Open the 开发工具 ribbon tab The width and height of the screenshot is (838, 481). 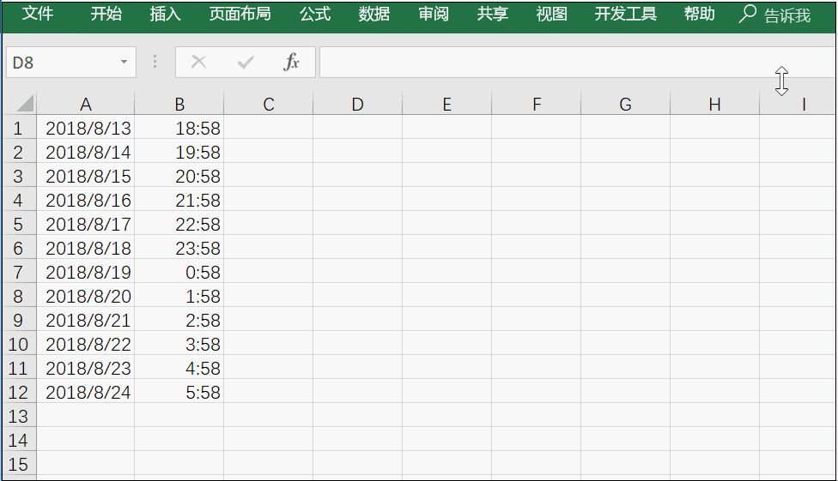tap(625, 14)
